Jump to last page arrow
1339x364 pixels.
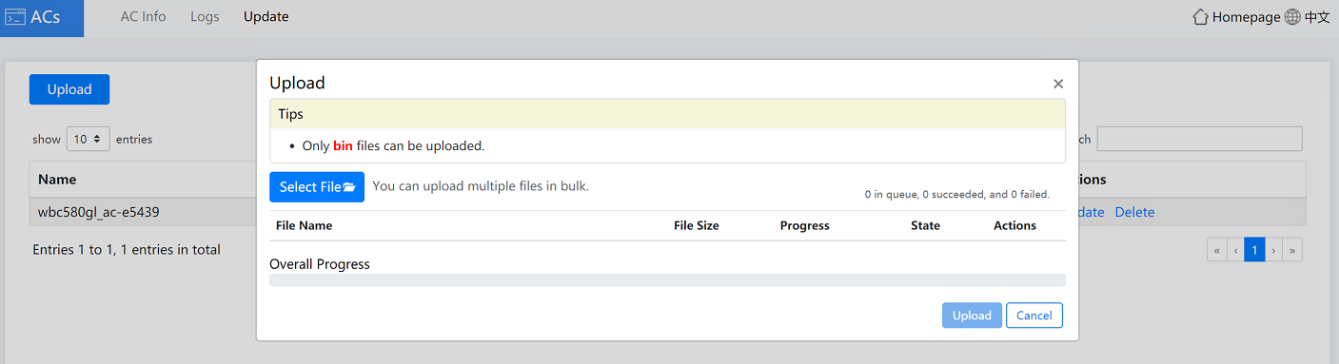pos(1292,250)
